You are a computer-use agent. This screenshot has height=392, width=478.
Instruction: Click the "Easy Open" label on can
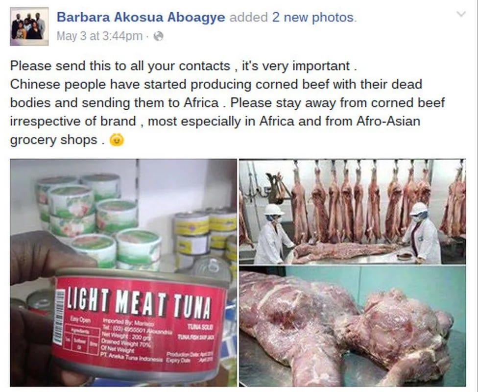tap(80, 319)
